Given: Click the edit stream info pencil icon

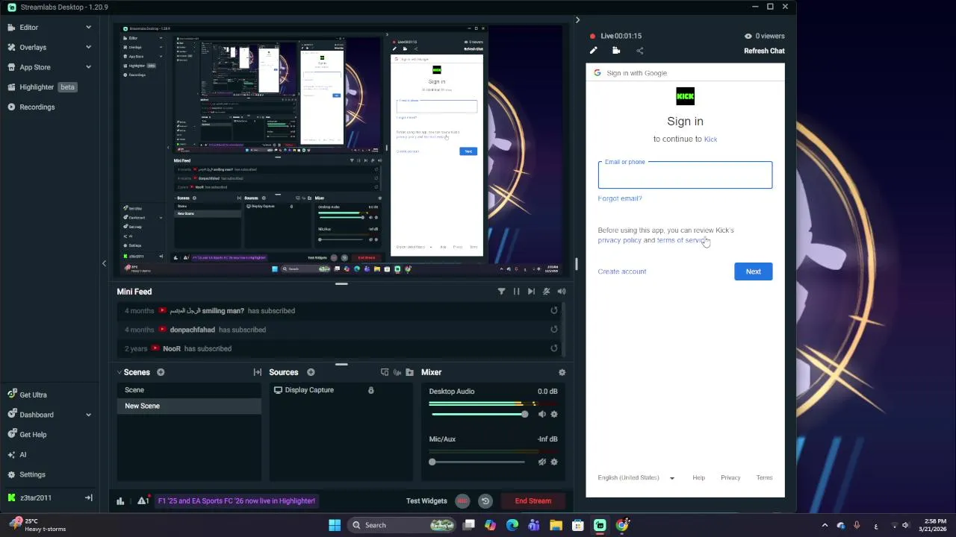Looking at the screenshot, I should coord(594,51).
